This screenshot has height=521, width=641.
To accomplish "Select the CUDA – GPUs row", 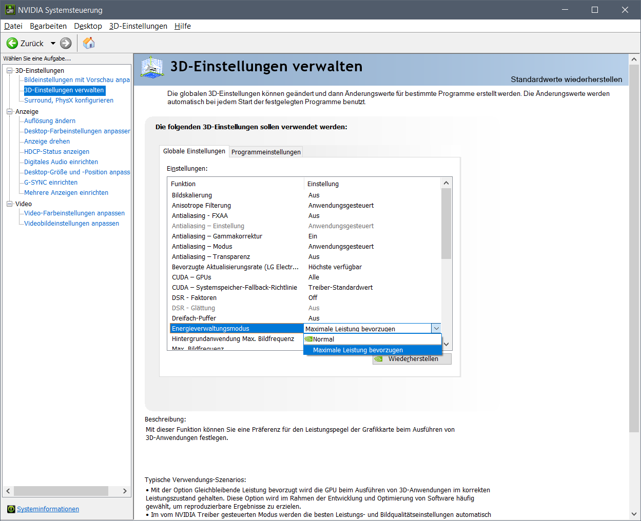I will [x=305, y=277].
